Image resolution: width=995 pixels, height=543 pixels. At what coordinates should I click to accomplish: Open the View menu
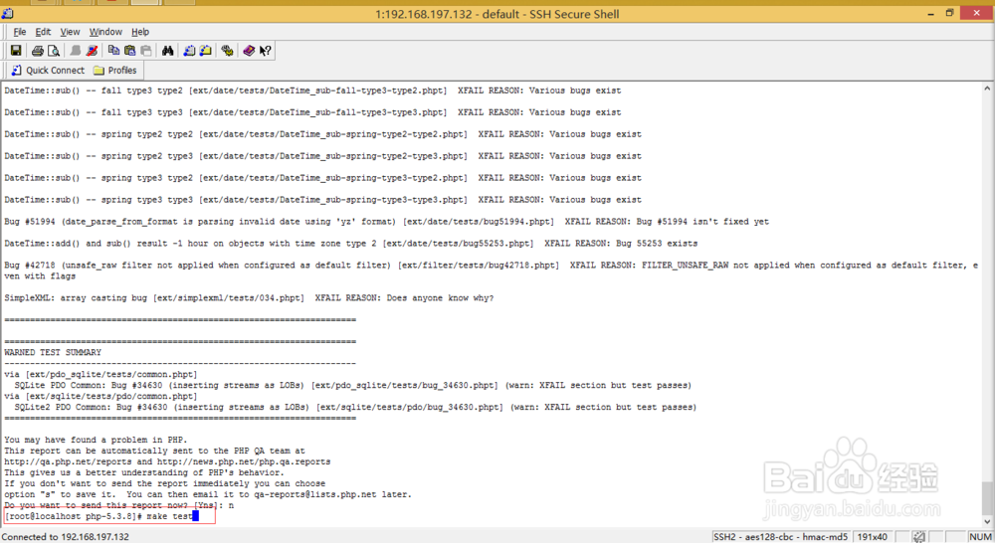point(70,32)
